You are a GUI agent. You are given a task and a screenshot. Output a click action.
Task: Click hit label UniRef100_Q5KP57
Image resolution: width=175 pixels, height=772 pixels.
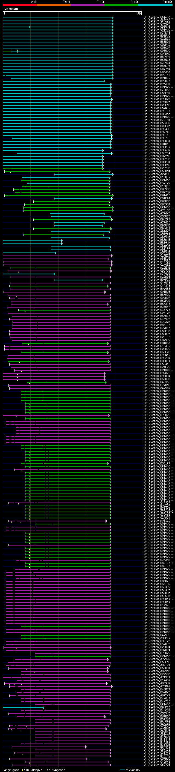157,725
